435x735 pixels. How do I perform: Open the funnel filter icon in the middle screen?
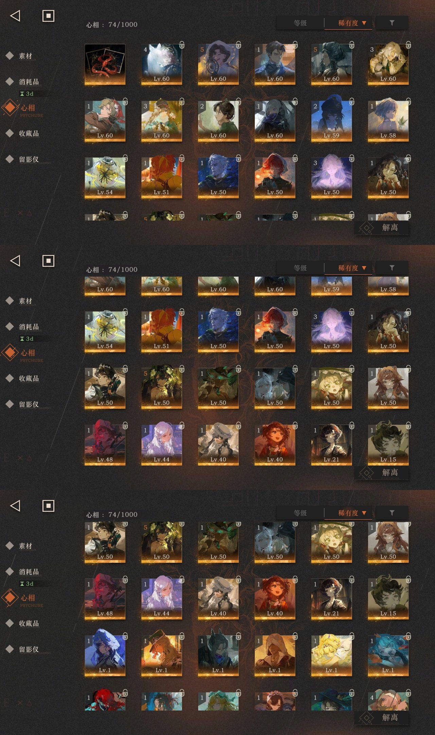tap(392, 268)
